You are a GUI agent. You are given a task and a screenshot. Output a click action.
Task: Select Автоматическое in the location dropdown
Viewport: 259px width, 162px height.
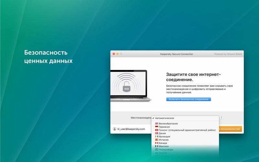point(185,118)
